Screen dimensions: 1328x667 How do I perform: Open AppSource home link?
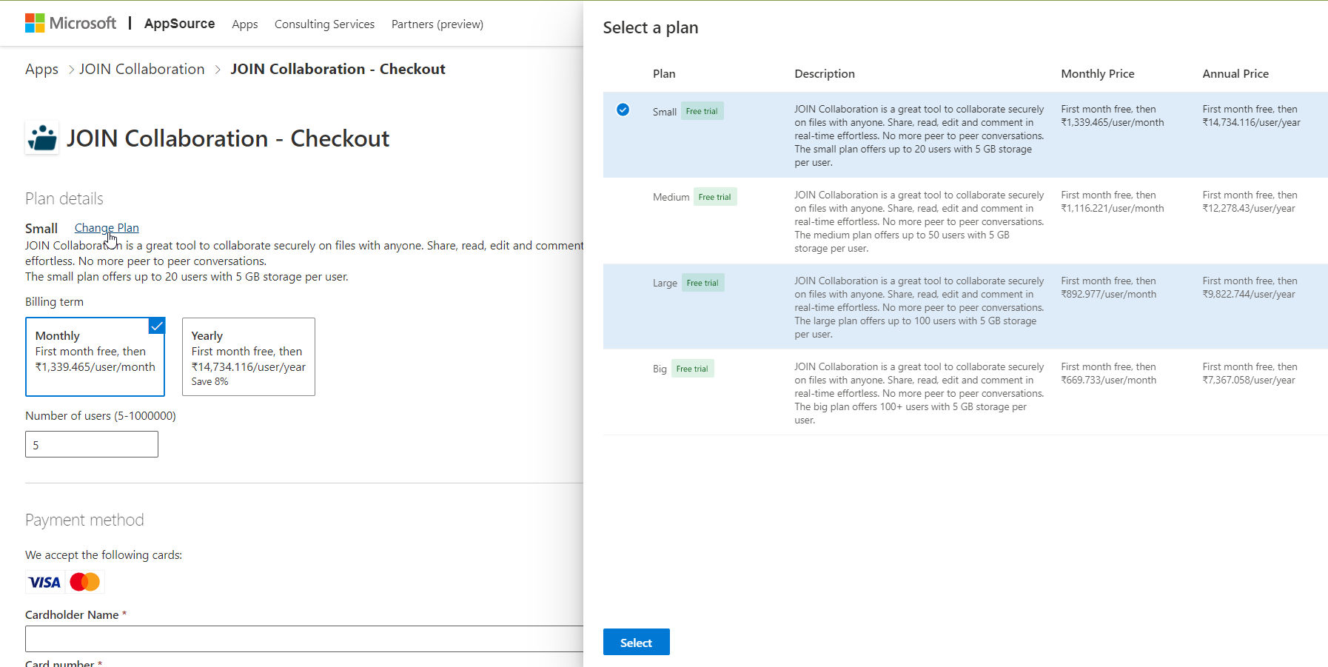(x=179, y=24)
